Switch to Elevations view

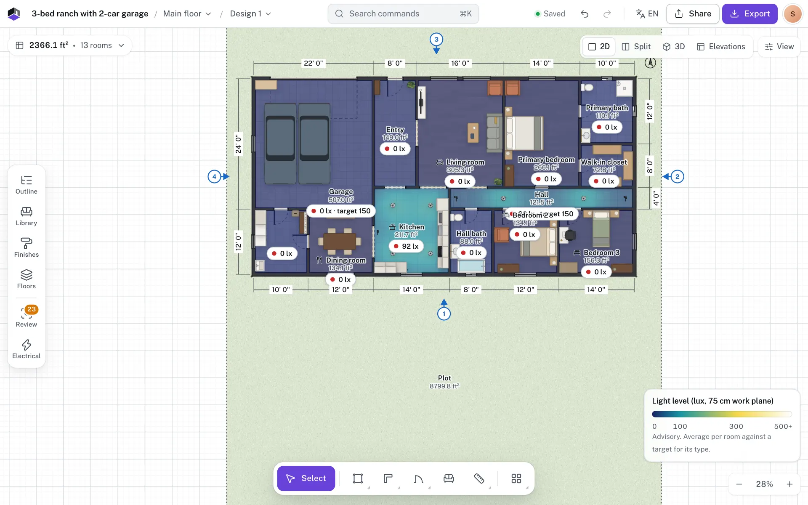point(721,47)
